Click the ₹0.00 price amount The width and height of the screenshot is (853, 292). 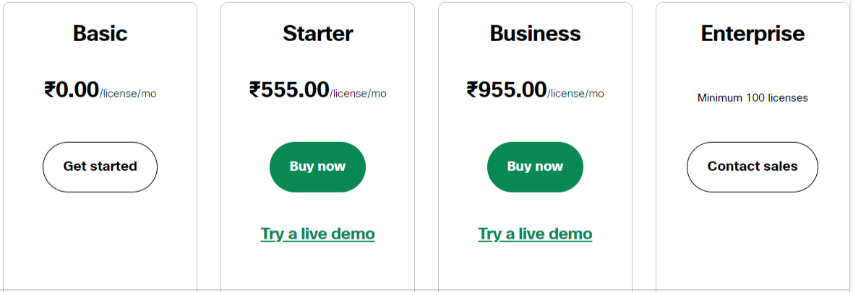(x=72, y=89)
